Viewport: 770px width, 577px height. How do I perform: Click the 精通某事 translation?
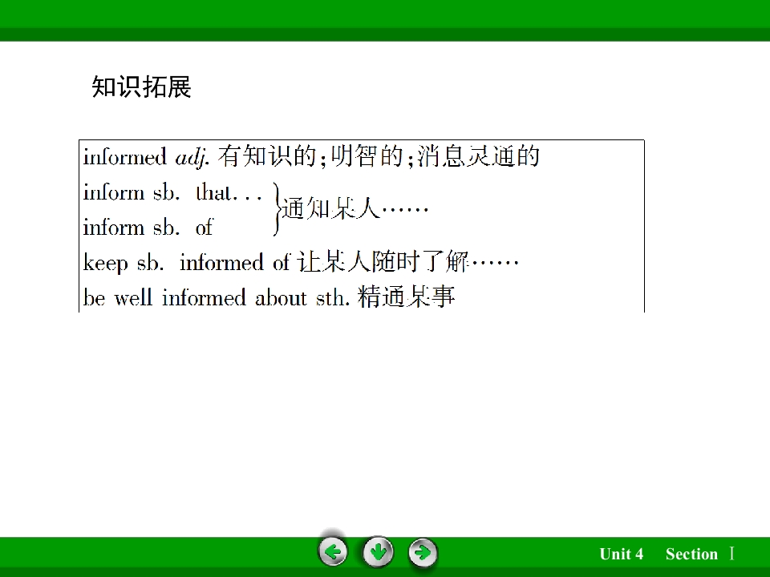tap(407, 297)
